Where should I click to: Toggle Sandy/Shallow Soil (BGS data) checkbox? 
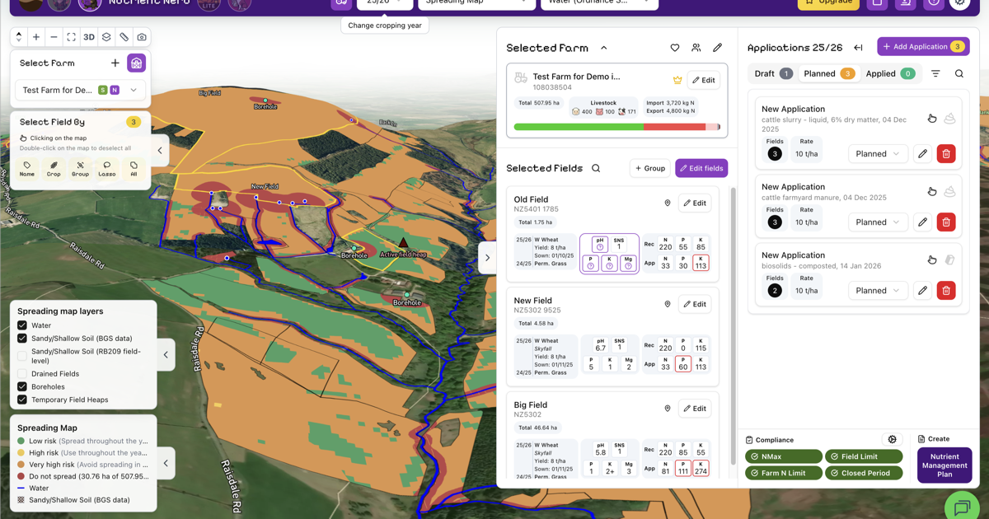pyautogui.click(x=22, y=338)
